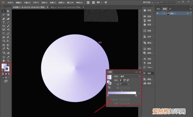Reverse the gradient in Gradient panel

[x=109, y=87]
